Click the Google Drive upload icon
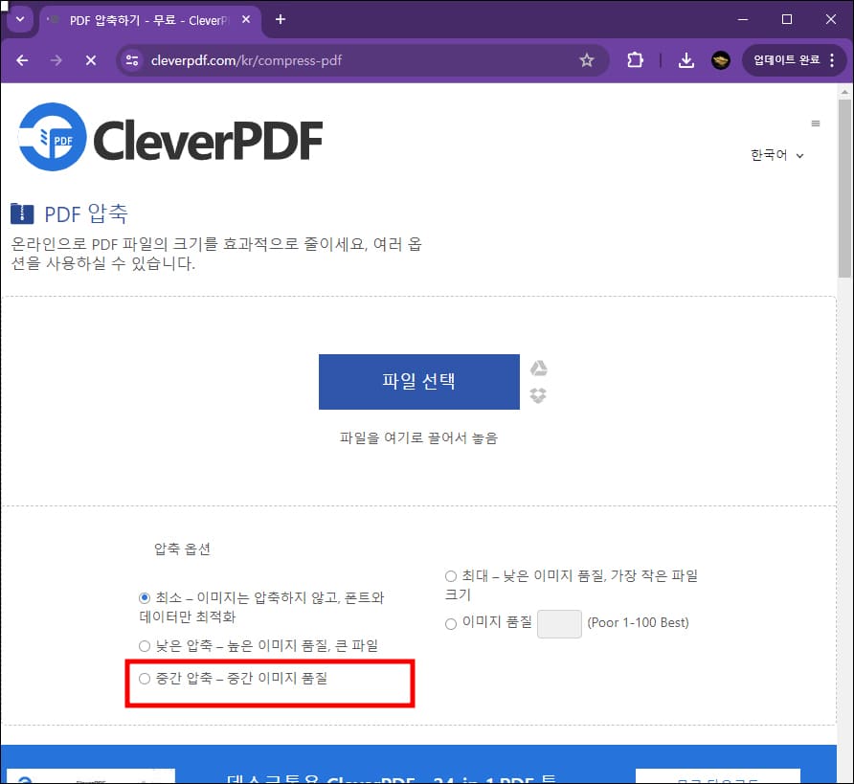 [x=539, y=369]
